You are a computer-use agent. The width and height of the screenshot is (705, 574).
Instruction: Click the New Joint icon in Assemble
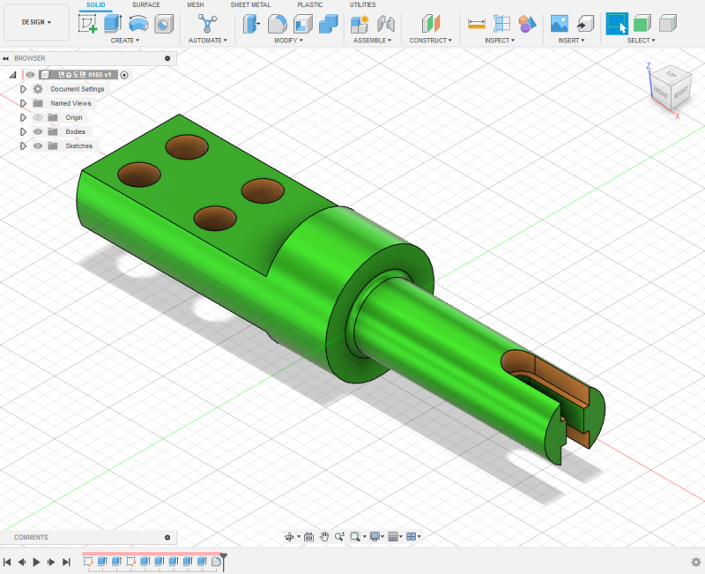360,24
